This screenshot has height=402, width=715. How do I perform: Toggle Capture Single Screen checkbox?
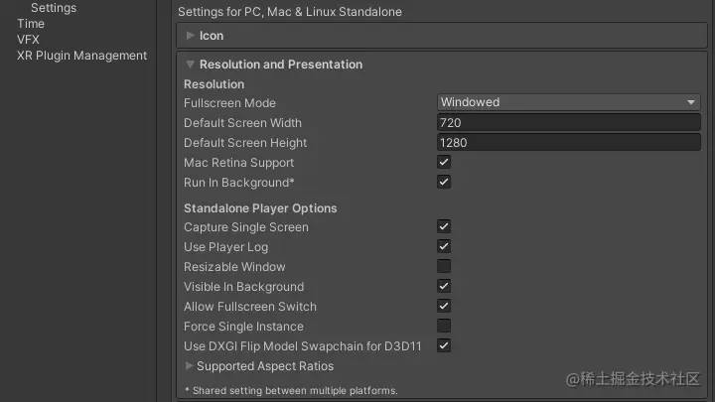[x=444, y=227]
